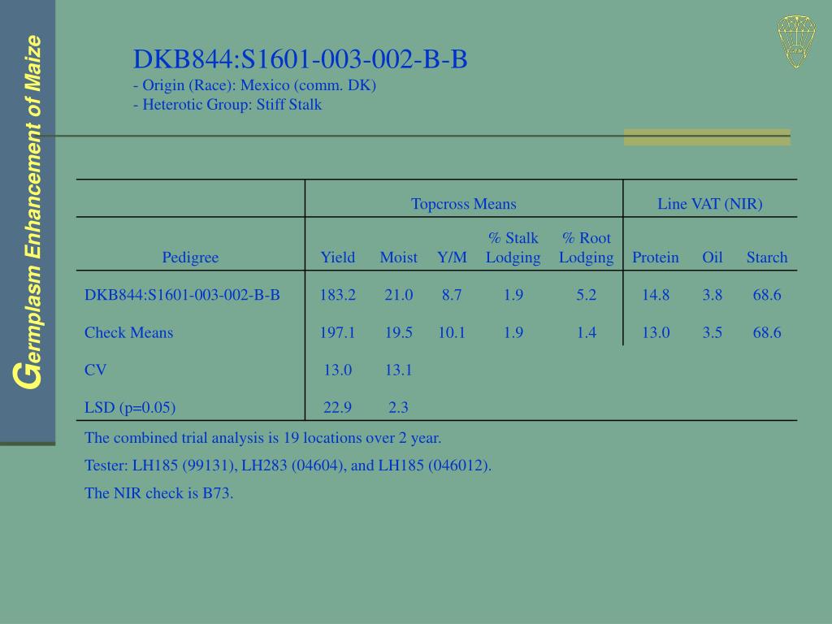Click the Check Means stalk lodging 1.9
This screenshot has height=624, width=832.
pos(513,332)
